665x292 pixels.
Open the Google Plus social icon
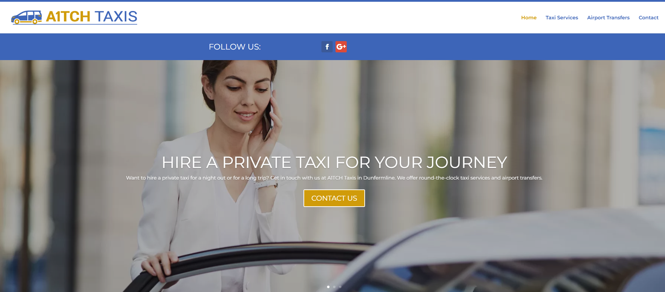(x=341, y=47)
